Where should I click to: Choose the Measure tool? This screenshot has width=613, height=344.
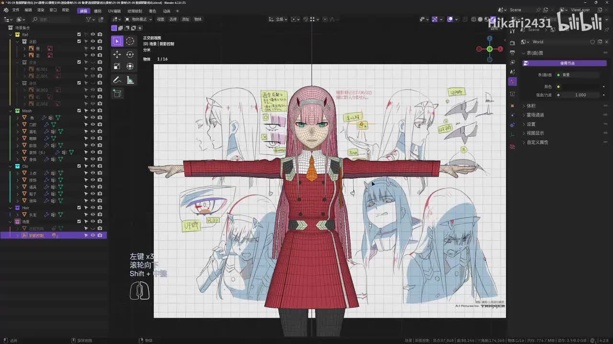click(130, 80)
